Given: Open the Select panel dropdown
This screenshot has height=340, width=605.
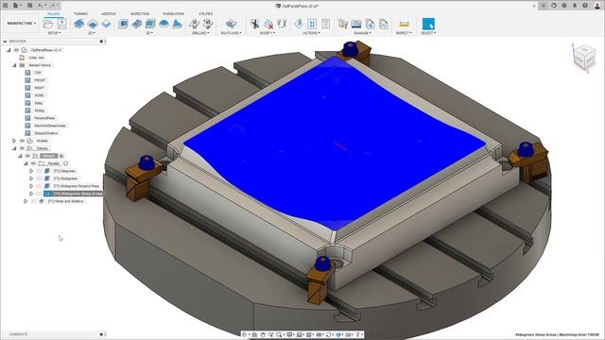Looking at the screenshot, I should (x=428, y=33).
